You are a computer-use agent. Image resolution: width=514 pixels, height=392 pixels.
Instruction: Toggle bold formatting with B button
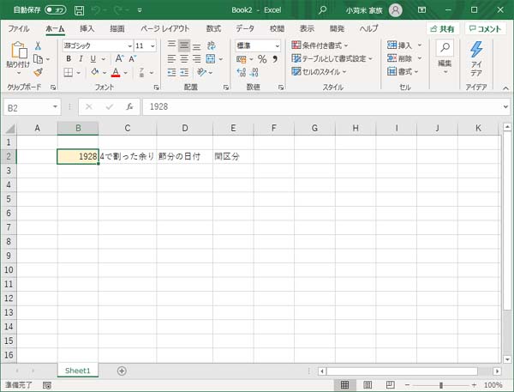tap(69, 59)
